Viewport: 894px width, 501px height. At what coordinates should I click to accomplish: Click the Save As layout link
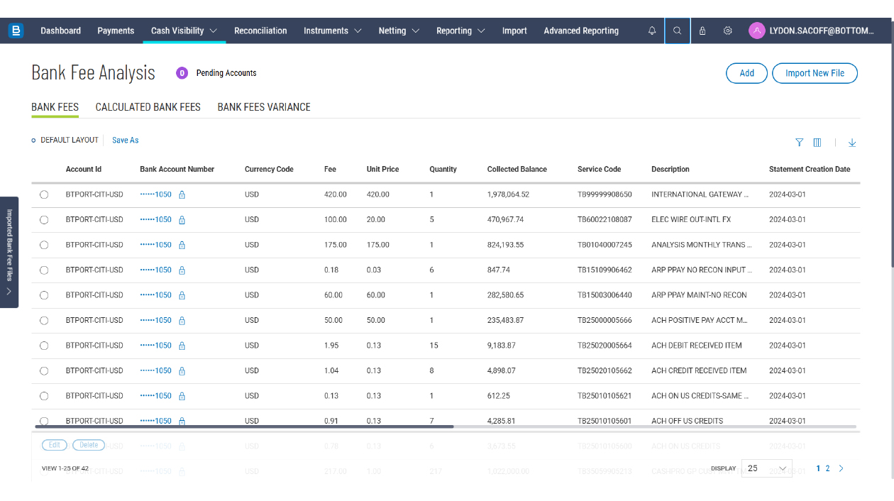click(126, 141)
